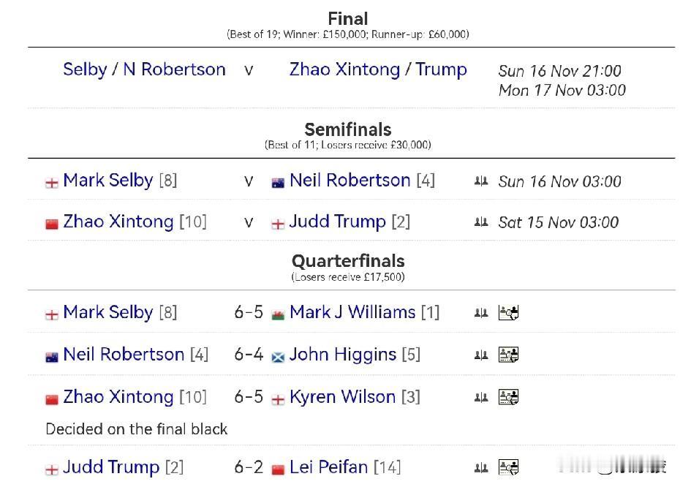Click Judd Trump link in semifinals
Viewport: 680px width, 487px height.
pos(337,222)
